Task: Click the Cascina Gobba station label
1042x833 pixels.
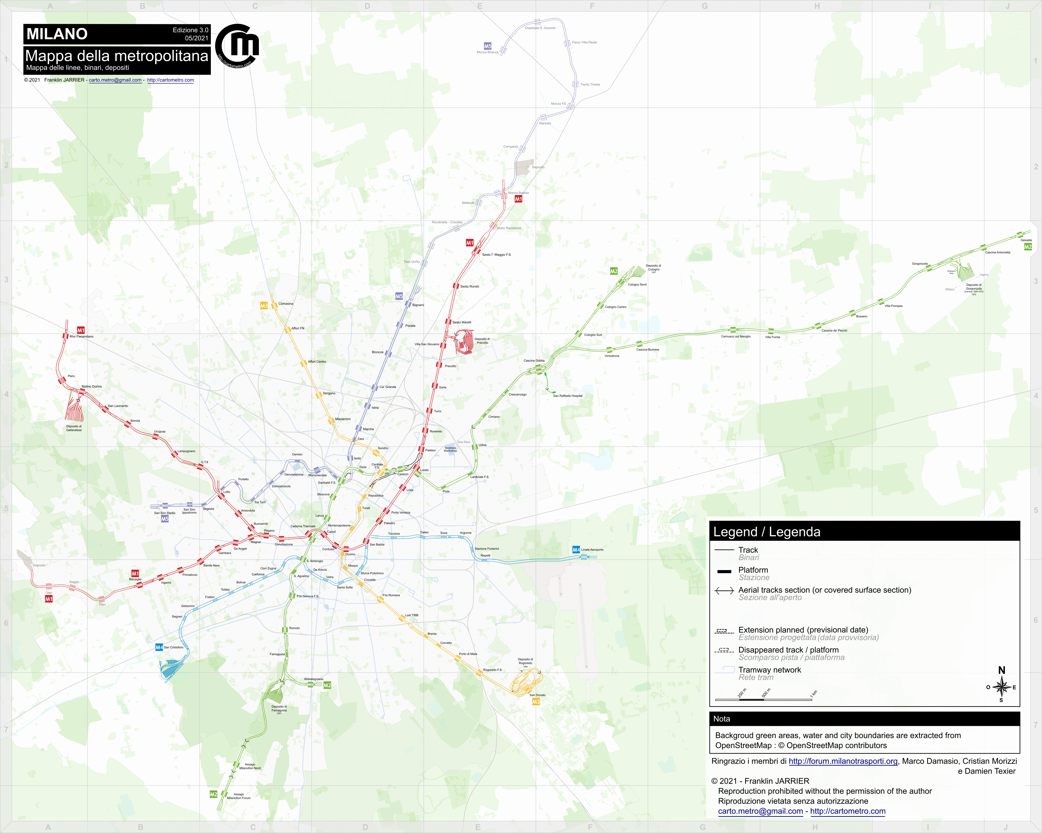Action: coord(534,360)
